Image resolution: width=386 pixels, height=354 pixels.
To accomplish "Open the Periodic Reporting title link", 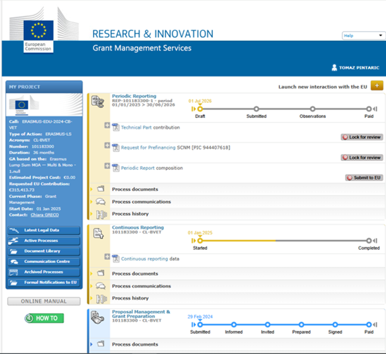I will [x=134, y=96].
